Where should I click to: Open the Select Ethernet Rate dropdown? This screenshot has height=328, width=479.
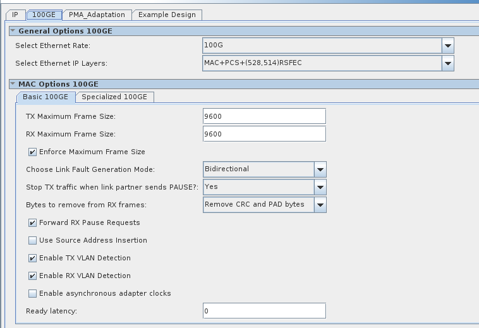pyautogui.click(x=447, y=46)
